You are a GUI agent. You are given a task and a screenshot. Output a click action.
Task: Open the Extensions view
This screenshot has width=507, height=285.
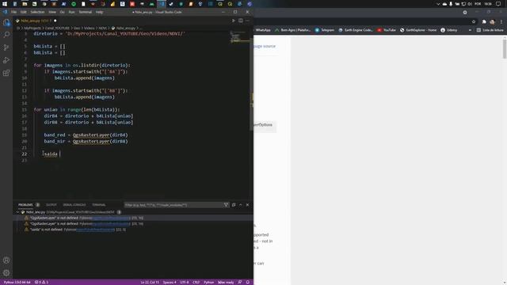6,73
